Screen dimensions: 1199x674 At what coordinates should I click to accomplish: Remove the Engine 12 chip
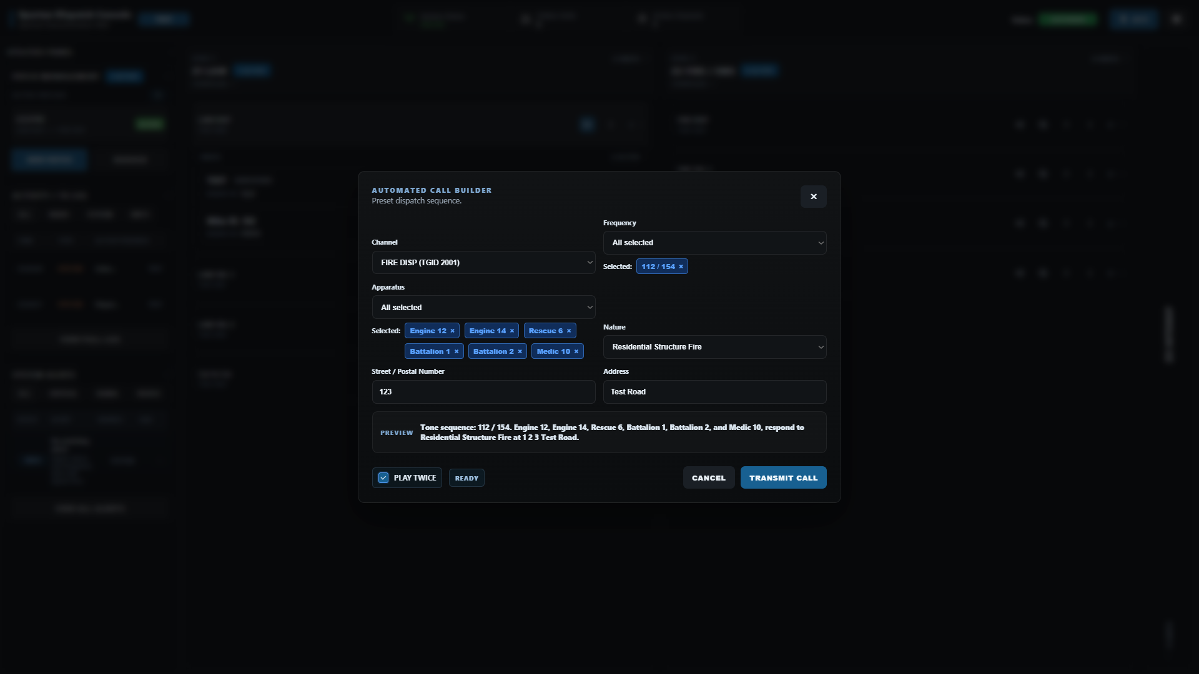tap(452, 331)
